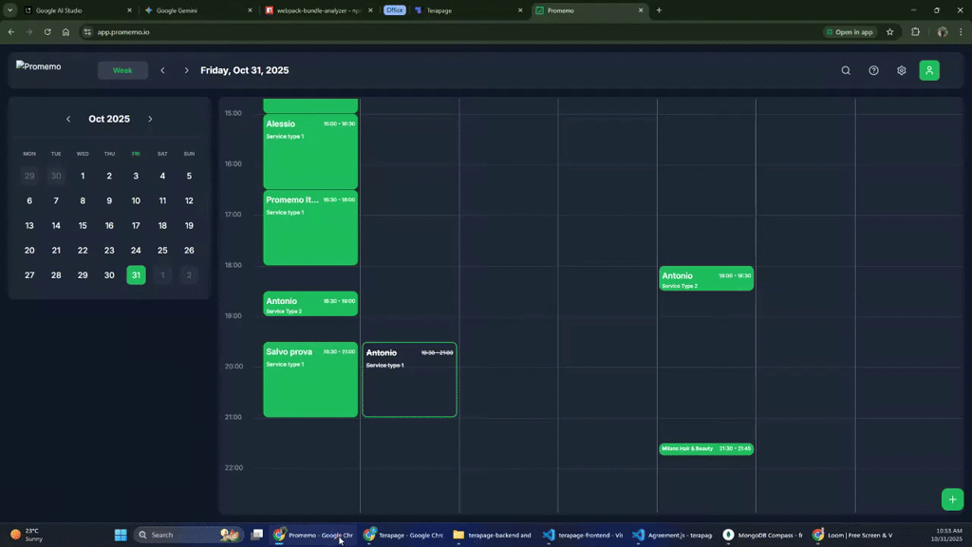Screen dimensions: 972x547
Task: Open Antonio 18:30-19:00 appointment
Action: [310, 304]
